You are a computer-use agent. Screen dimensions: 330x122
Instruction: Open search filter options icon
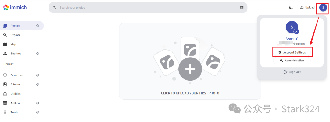[242, 8]
